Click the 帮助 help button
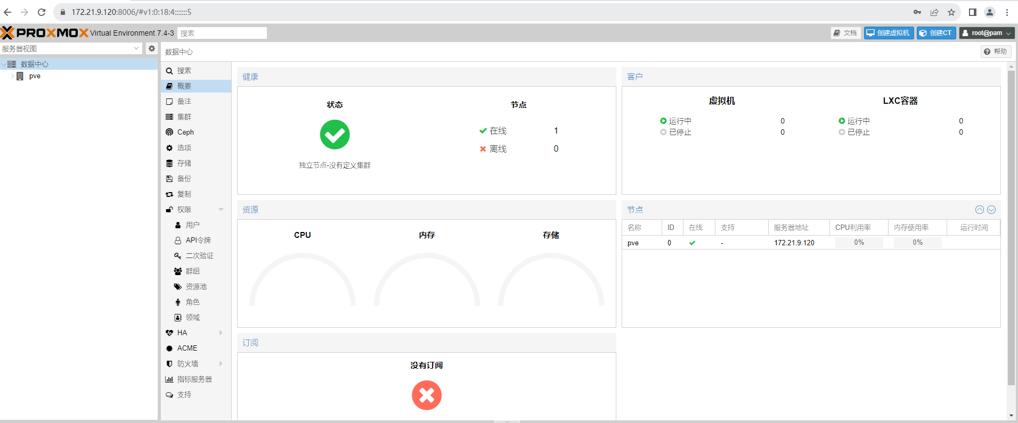1018x423 pixels. pyautogui.click(x=996, y=52)
